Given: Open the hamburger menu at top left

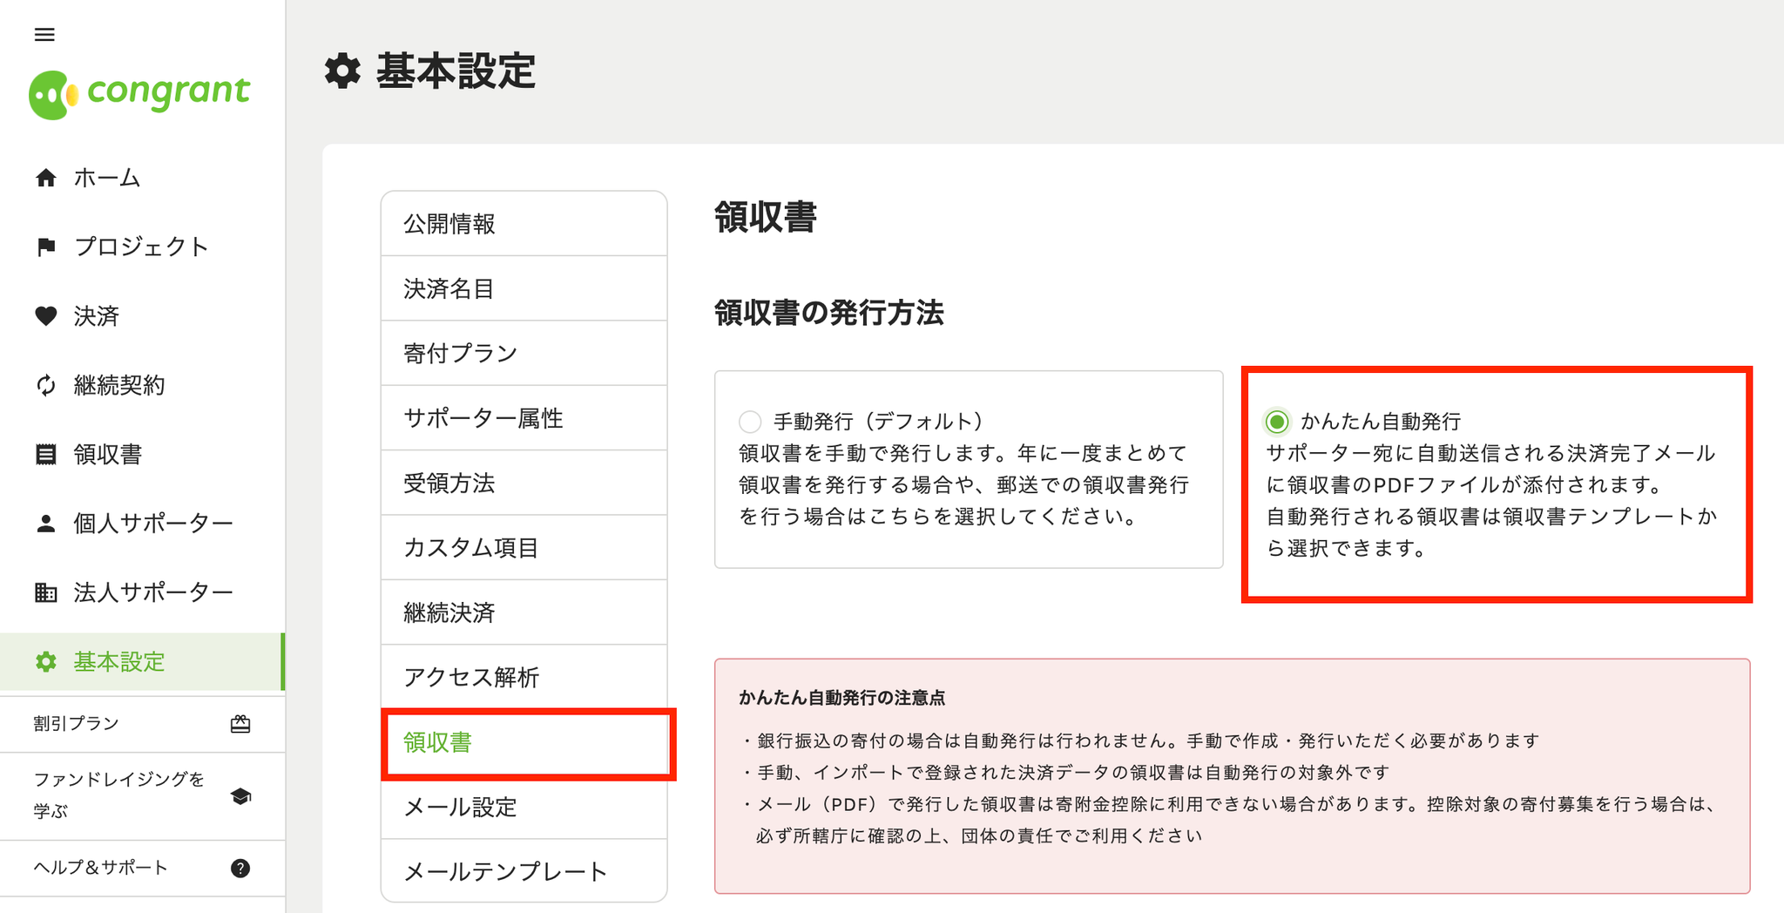Looking at the screenshot, I should (x=44, y=34).
